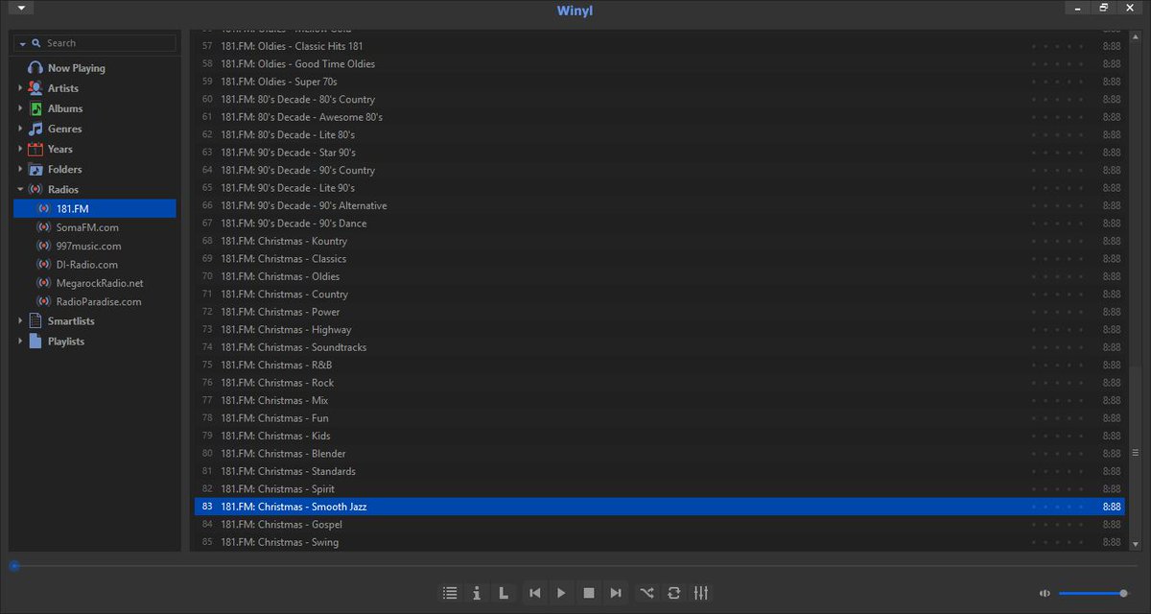Screen dimensions: 1151x614
Task: Click the track seek bar
Action: [x=574, y=566]
